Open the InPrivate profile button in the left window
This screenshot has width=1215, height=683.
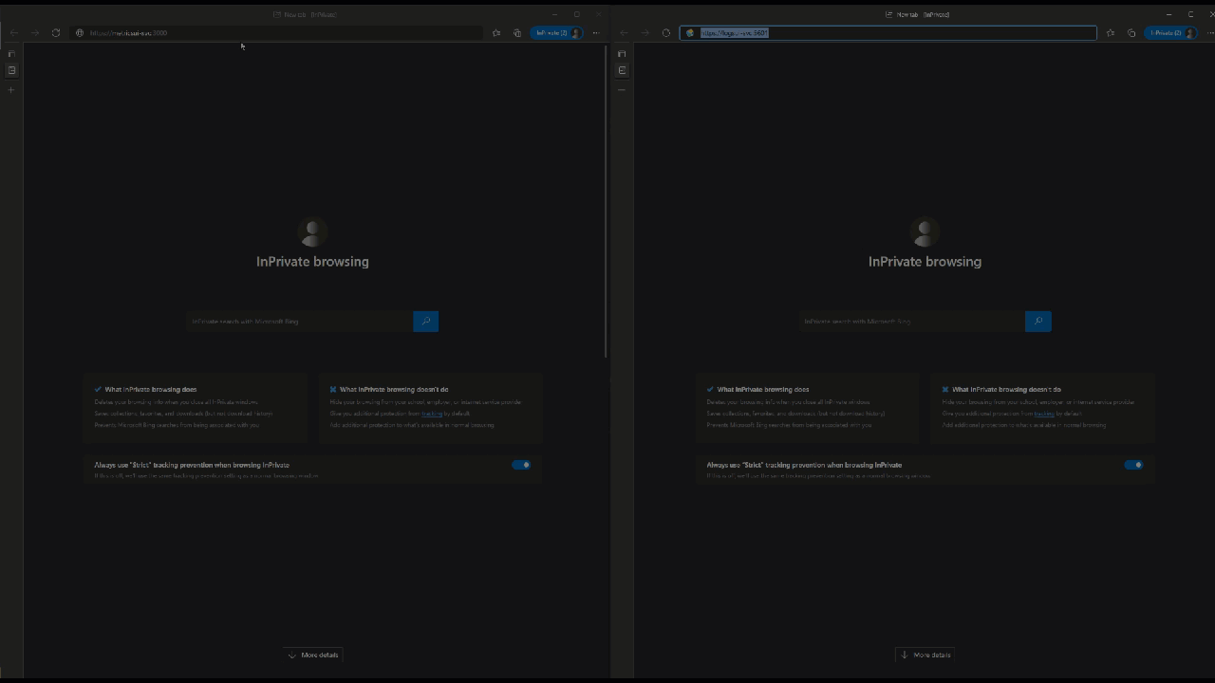pyautogui.click(x=557, y=33)
